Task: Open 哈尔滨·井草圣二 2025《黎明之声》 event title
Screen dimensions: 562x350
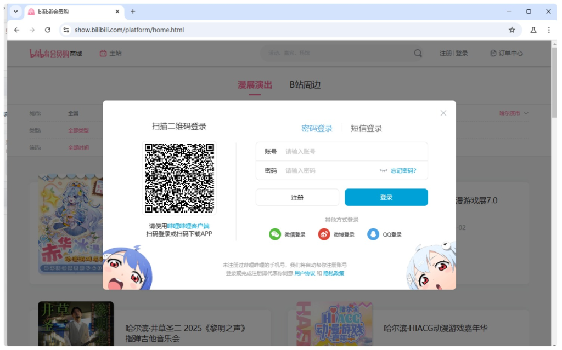Action: pyautogui.click(x=186, y=333)
